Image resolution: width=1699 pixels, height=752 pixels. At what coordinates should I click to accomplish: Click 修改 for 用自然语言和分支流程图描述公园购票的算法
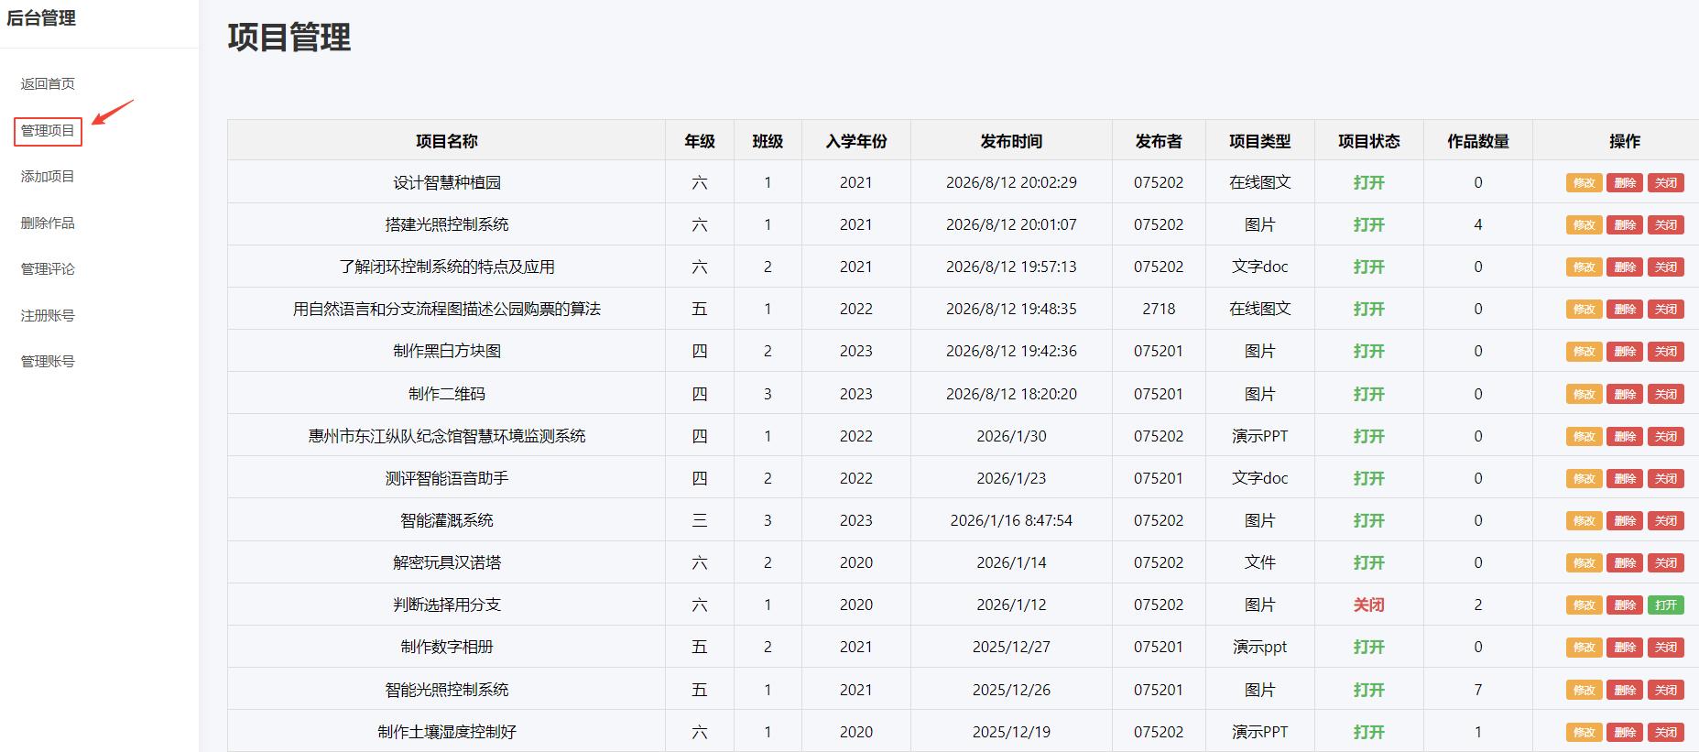(x=1584, y=309)
